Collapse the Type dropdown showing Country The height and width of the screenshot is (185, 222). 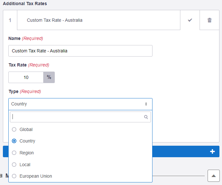80,104
